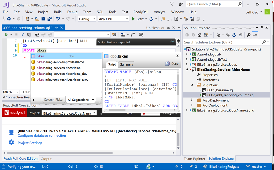Toggle auto-hide pin for Solution Explorer
The width and height of the screenshot is (274, 170).
262,28
